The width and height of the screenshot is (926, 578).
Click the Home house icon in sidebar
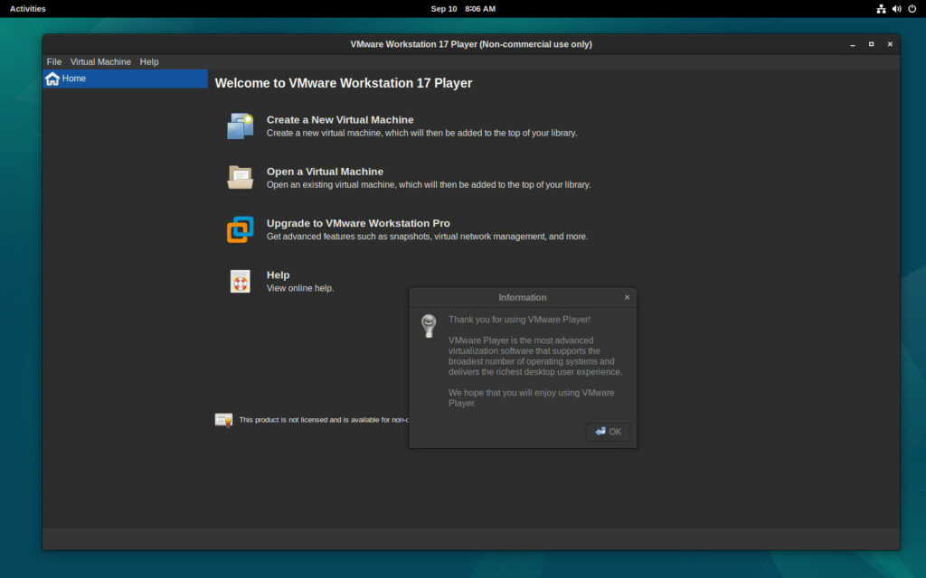52,79
